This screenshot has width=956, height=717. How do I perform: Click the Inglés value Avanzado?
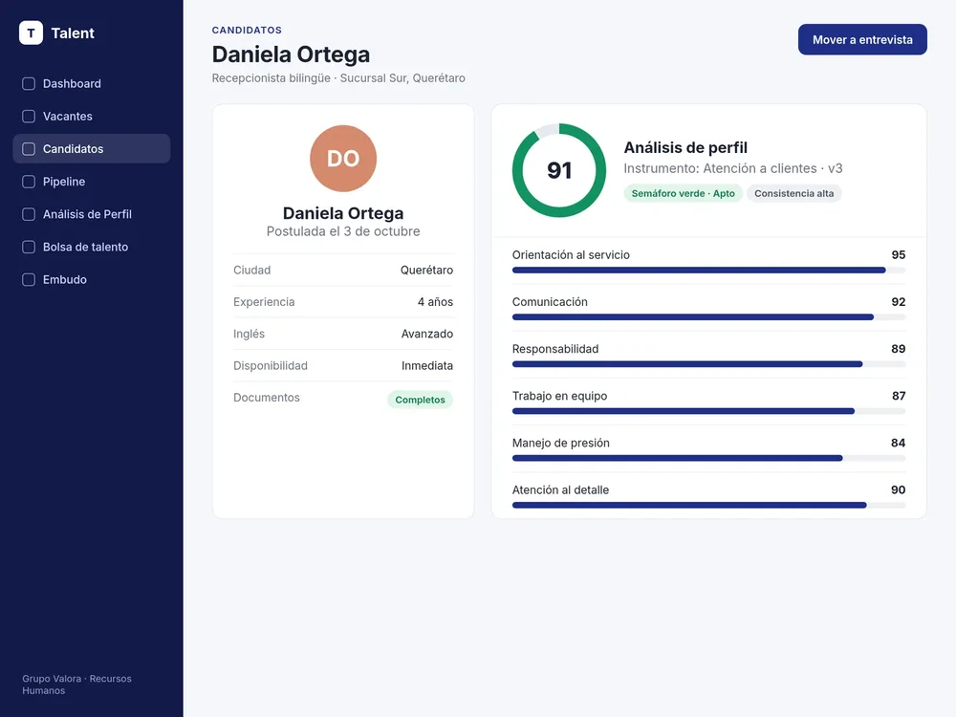pos(427,334)
